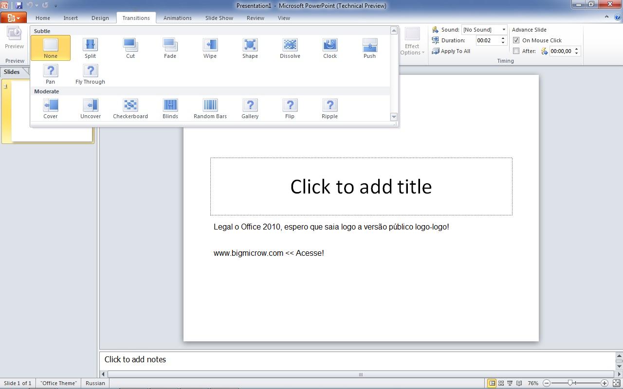Click the horizontal scrollbar below the notes
Screen dimensions: 623x389
pos(361,374)
